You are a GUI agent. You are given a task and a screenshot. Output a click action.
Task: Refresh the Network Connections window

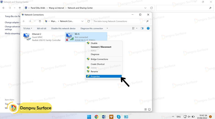[x=89, y=21]
